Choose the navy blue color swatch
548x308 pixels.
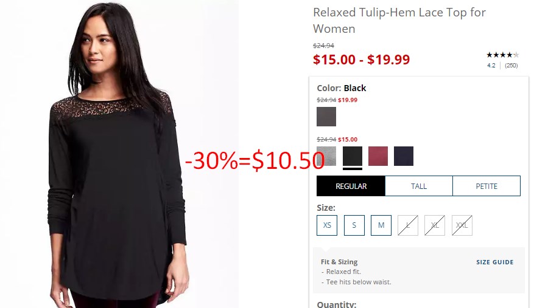pyautogui.click(x=404, y=156)
